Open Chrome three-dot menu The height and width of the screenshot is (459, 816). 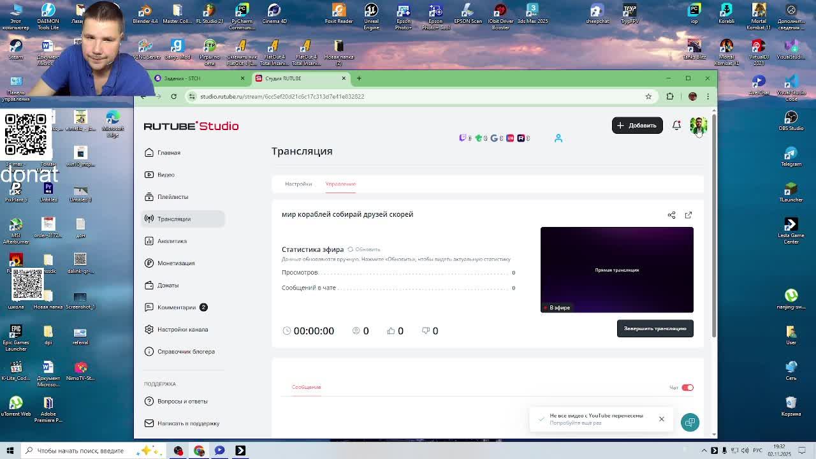pyautogui.click(x=708, y=96)
